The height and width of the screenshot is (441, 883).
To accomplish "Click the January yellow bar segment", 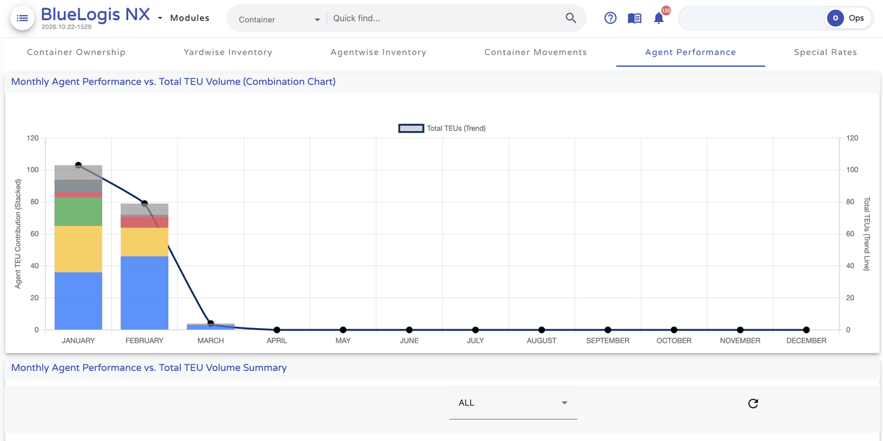I will coord(78,249).
